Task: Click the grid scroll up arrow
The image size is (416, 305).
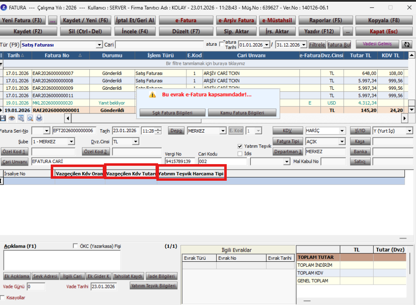Action: point(411,55)
